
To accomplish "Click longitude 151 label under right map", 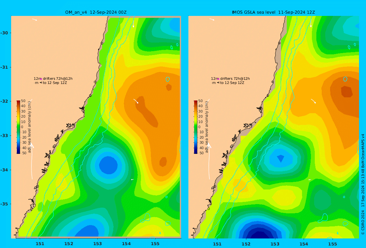I will click(217, 244).
